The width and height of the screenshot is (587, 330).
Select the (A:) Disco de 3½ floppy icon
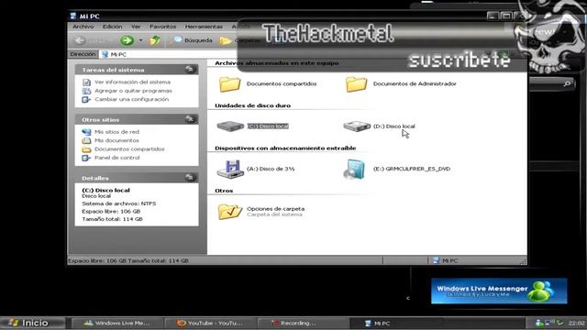[x=230, y=169]
